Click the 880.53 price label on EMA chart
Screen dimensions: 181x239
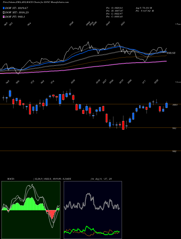coord(171,53)
